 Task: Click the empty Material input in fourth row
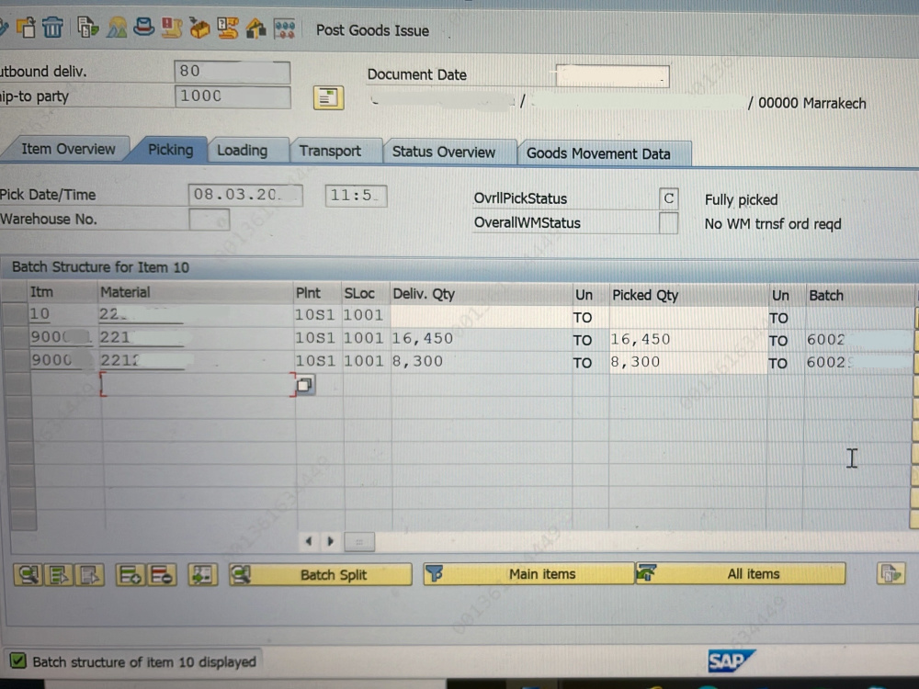point(198,384)
